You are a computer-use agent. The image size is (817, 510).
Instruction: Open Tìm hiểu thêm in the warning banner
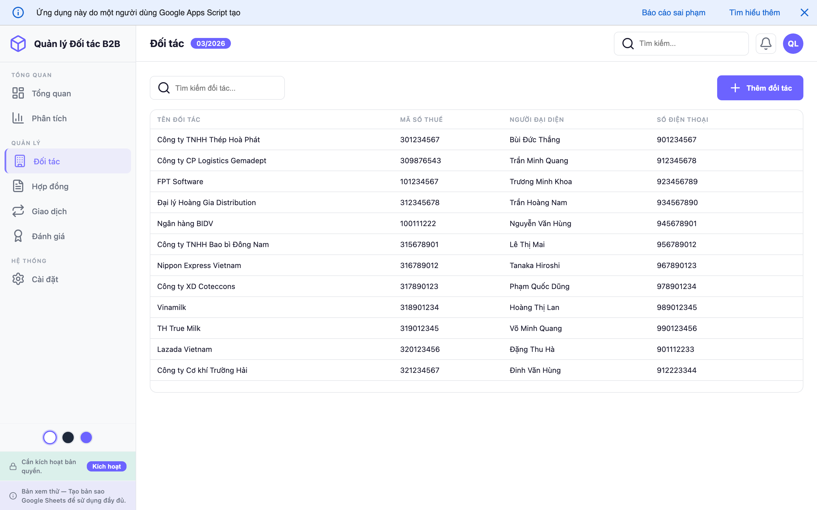755,12
